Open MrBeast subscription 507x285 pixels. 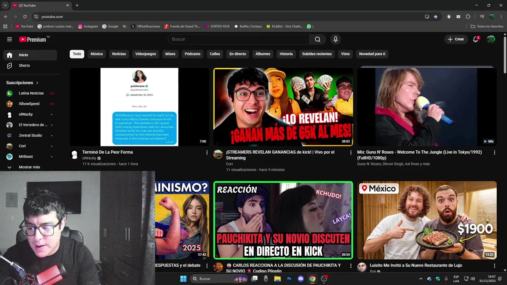[x=30, y=157]
